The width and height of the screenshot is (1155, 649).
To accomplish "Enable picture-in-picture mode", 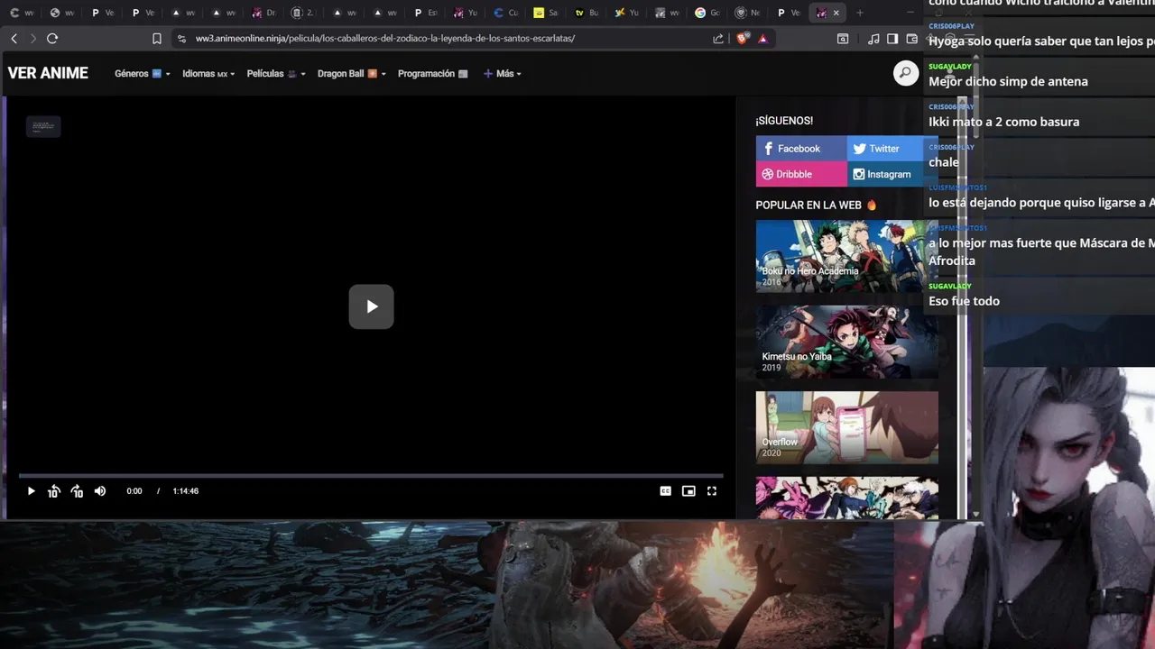I will point(688,491).
